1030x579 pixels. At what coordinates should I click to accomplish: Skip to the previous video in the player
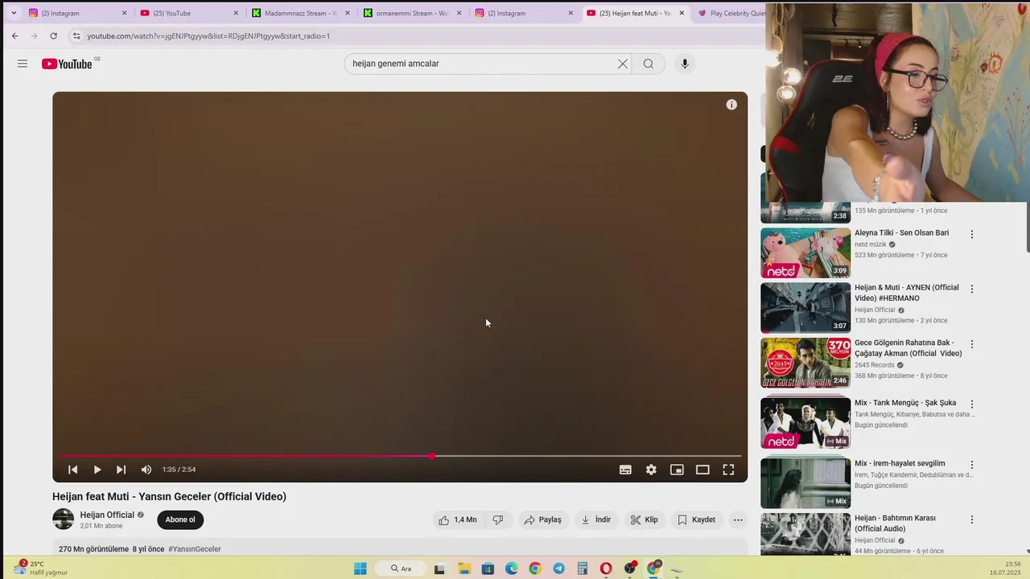(72, 470)
